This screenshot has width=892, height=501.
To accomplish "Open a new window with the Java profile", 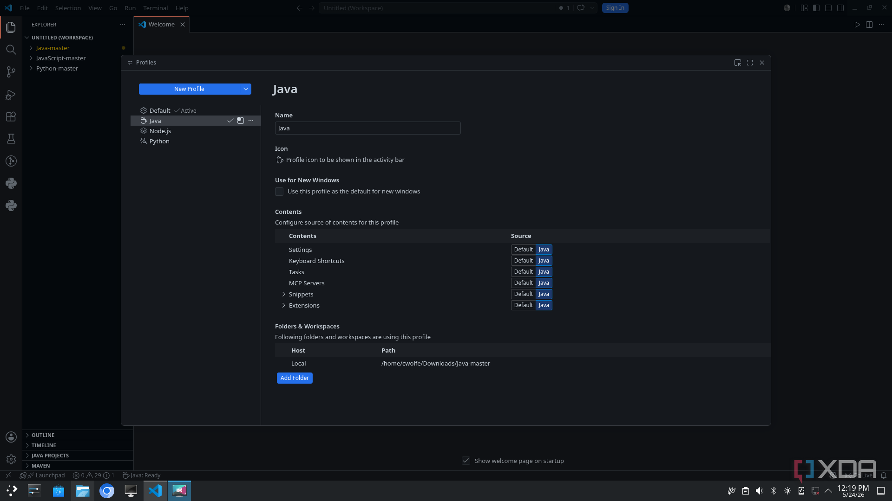I will 241,121.
